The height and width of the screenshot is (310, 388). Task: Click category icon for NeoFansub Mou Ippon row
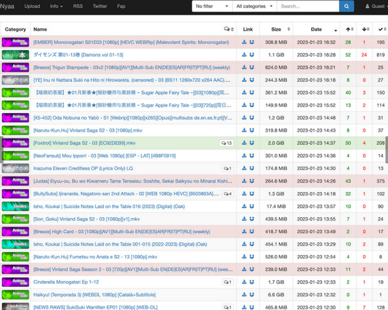(16, 156)
